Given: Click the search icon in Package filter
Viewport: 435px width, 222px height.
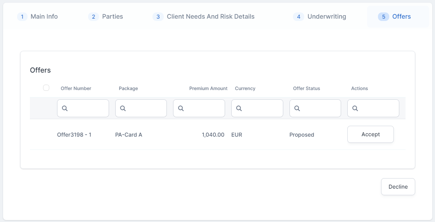Looking at the screenshot, I should point(123,108).
